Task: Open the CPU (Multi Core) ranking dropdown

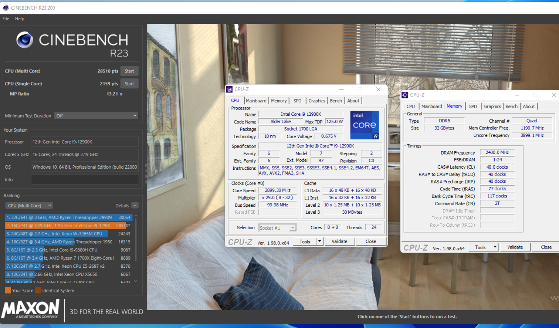Action: tap(29, 206)
